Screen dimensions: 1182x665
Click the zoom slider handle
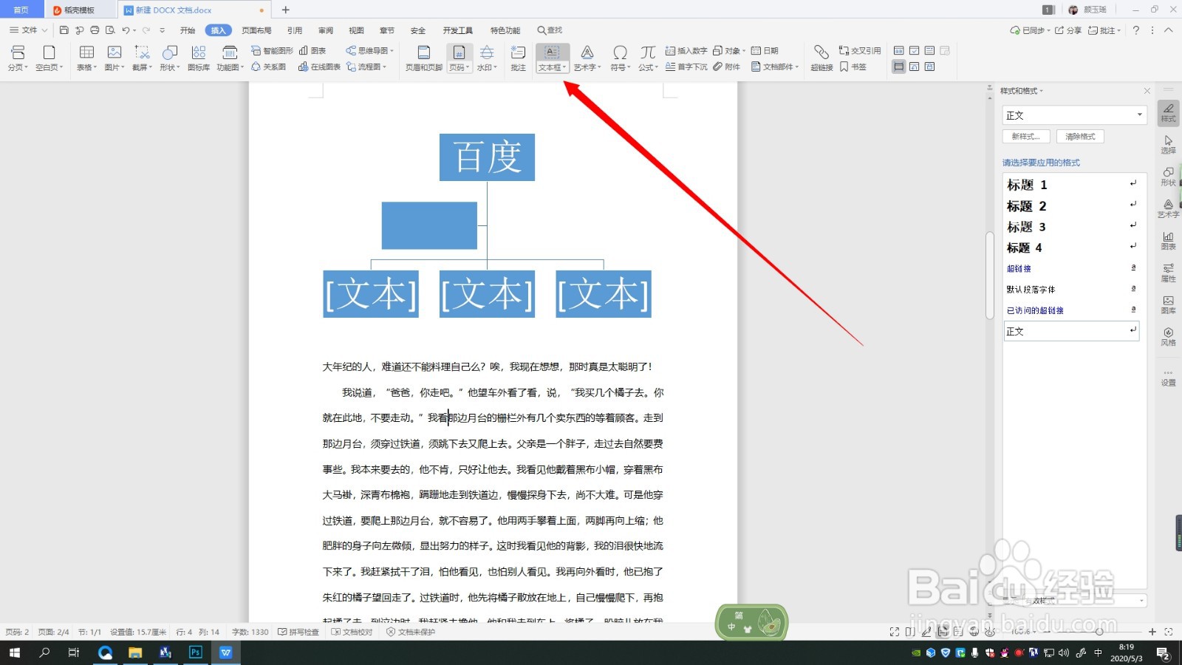point(1099,632)
